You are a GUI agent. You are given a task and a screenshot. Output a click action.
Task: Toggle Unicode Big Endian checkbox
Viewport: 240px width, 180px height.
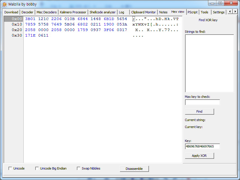pos(37,168)
